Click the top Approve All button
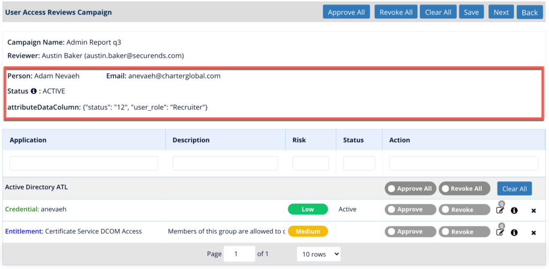 (346, 12)
